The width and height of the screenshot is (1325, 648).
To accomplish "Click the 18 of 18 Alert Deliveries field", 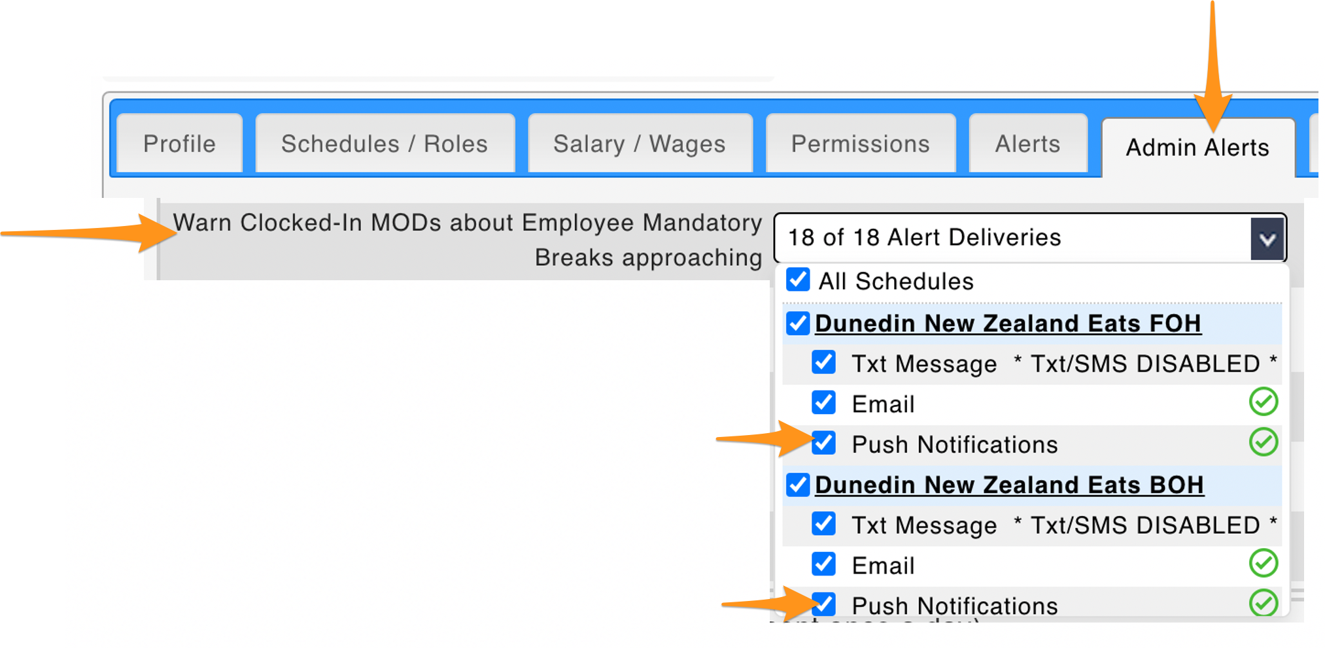I will click(1030, 238).
